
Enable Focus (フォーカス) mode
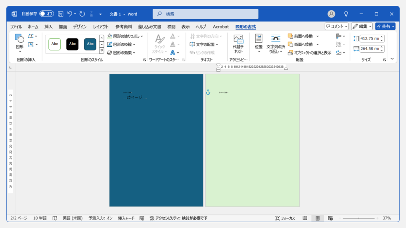pyautogui.click(x=284, y=218)
